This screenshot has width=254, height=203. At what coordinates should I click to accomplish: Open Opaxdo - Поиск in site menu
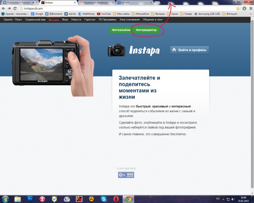(x=13, y=19)
